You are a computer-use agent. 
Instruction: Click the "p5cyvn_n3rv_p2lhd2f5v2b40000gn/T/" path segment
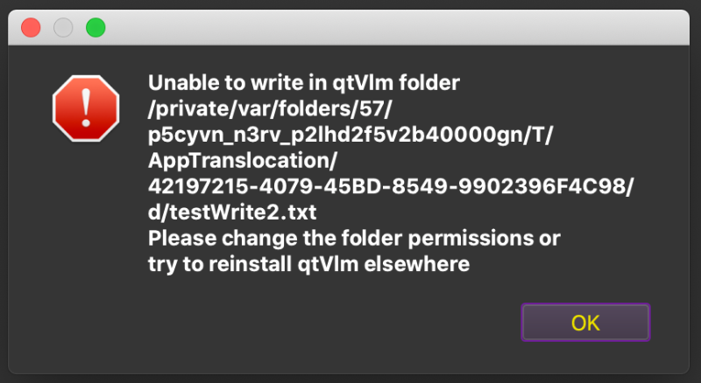click(x=350, y=135)
